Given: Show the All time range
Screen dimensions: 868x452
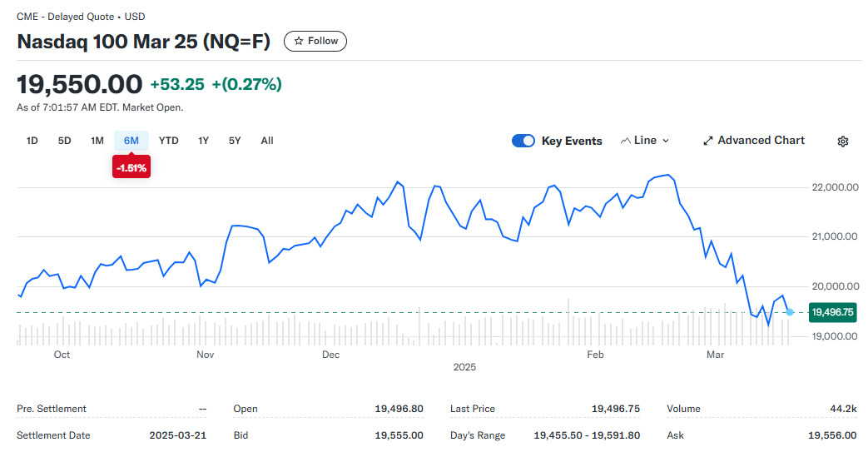Looking at the screenshot, I should pyautogui.click(x=267, y=141).
